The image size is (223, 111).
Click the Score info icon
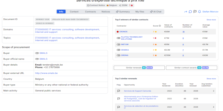[160, 26]
